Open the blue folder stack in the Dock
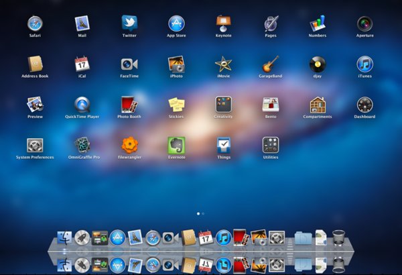402x275 pixels. [303, 237]
